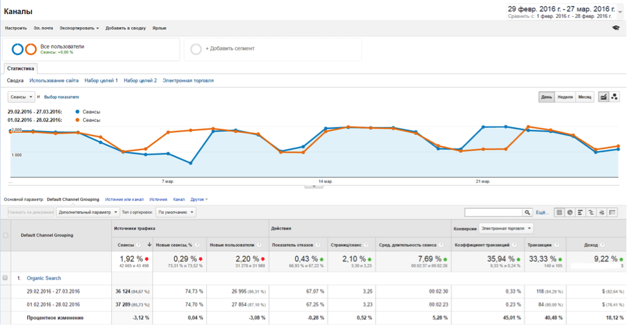Click the Сеансы column sort arrow
This screenshot has width=627, height=325.
click(149, 245)
